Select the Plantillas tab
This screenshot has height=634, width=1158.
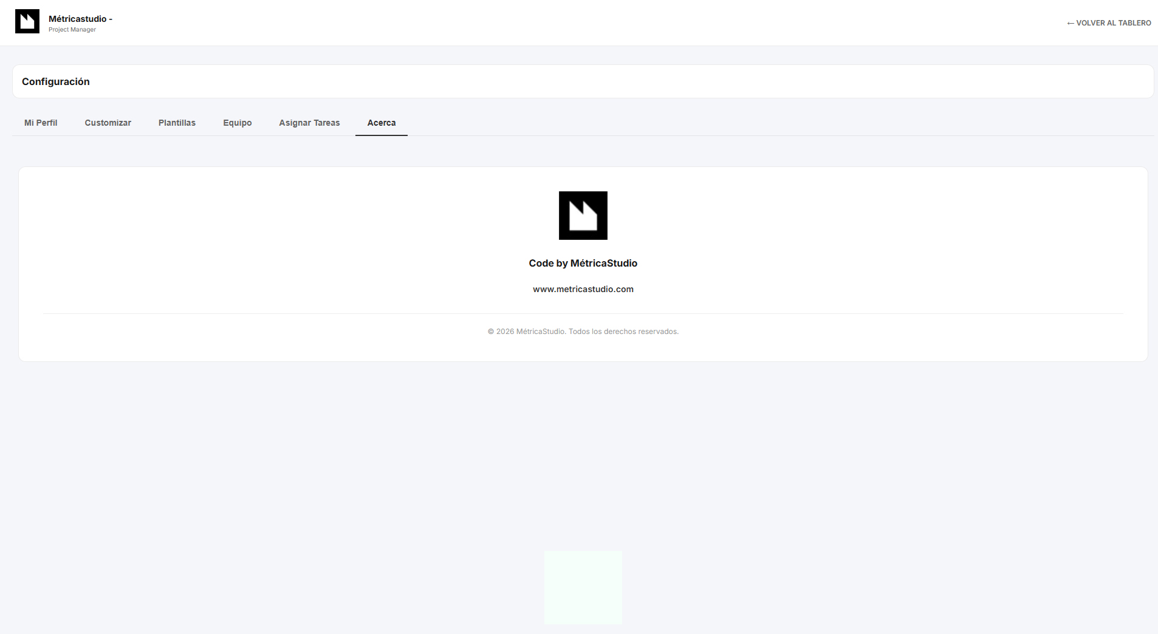(x=177, y=123)
